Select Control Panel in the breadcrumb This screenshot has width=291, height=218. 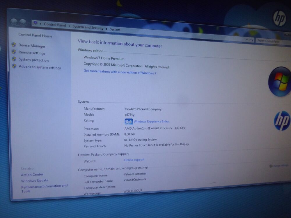(55, 25)
